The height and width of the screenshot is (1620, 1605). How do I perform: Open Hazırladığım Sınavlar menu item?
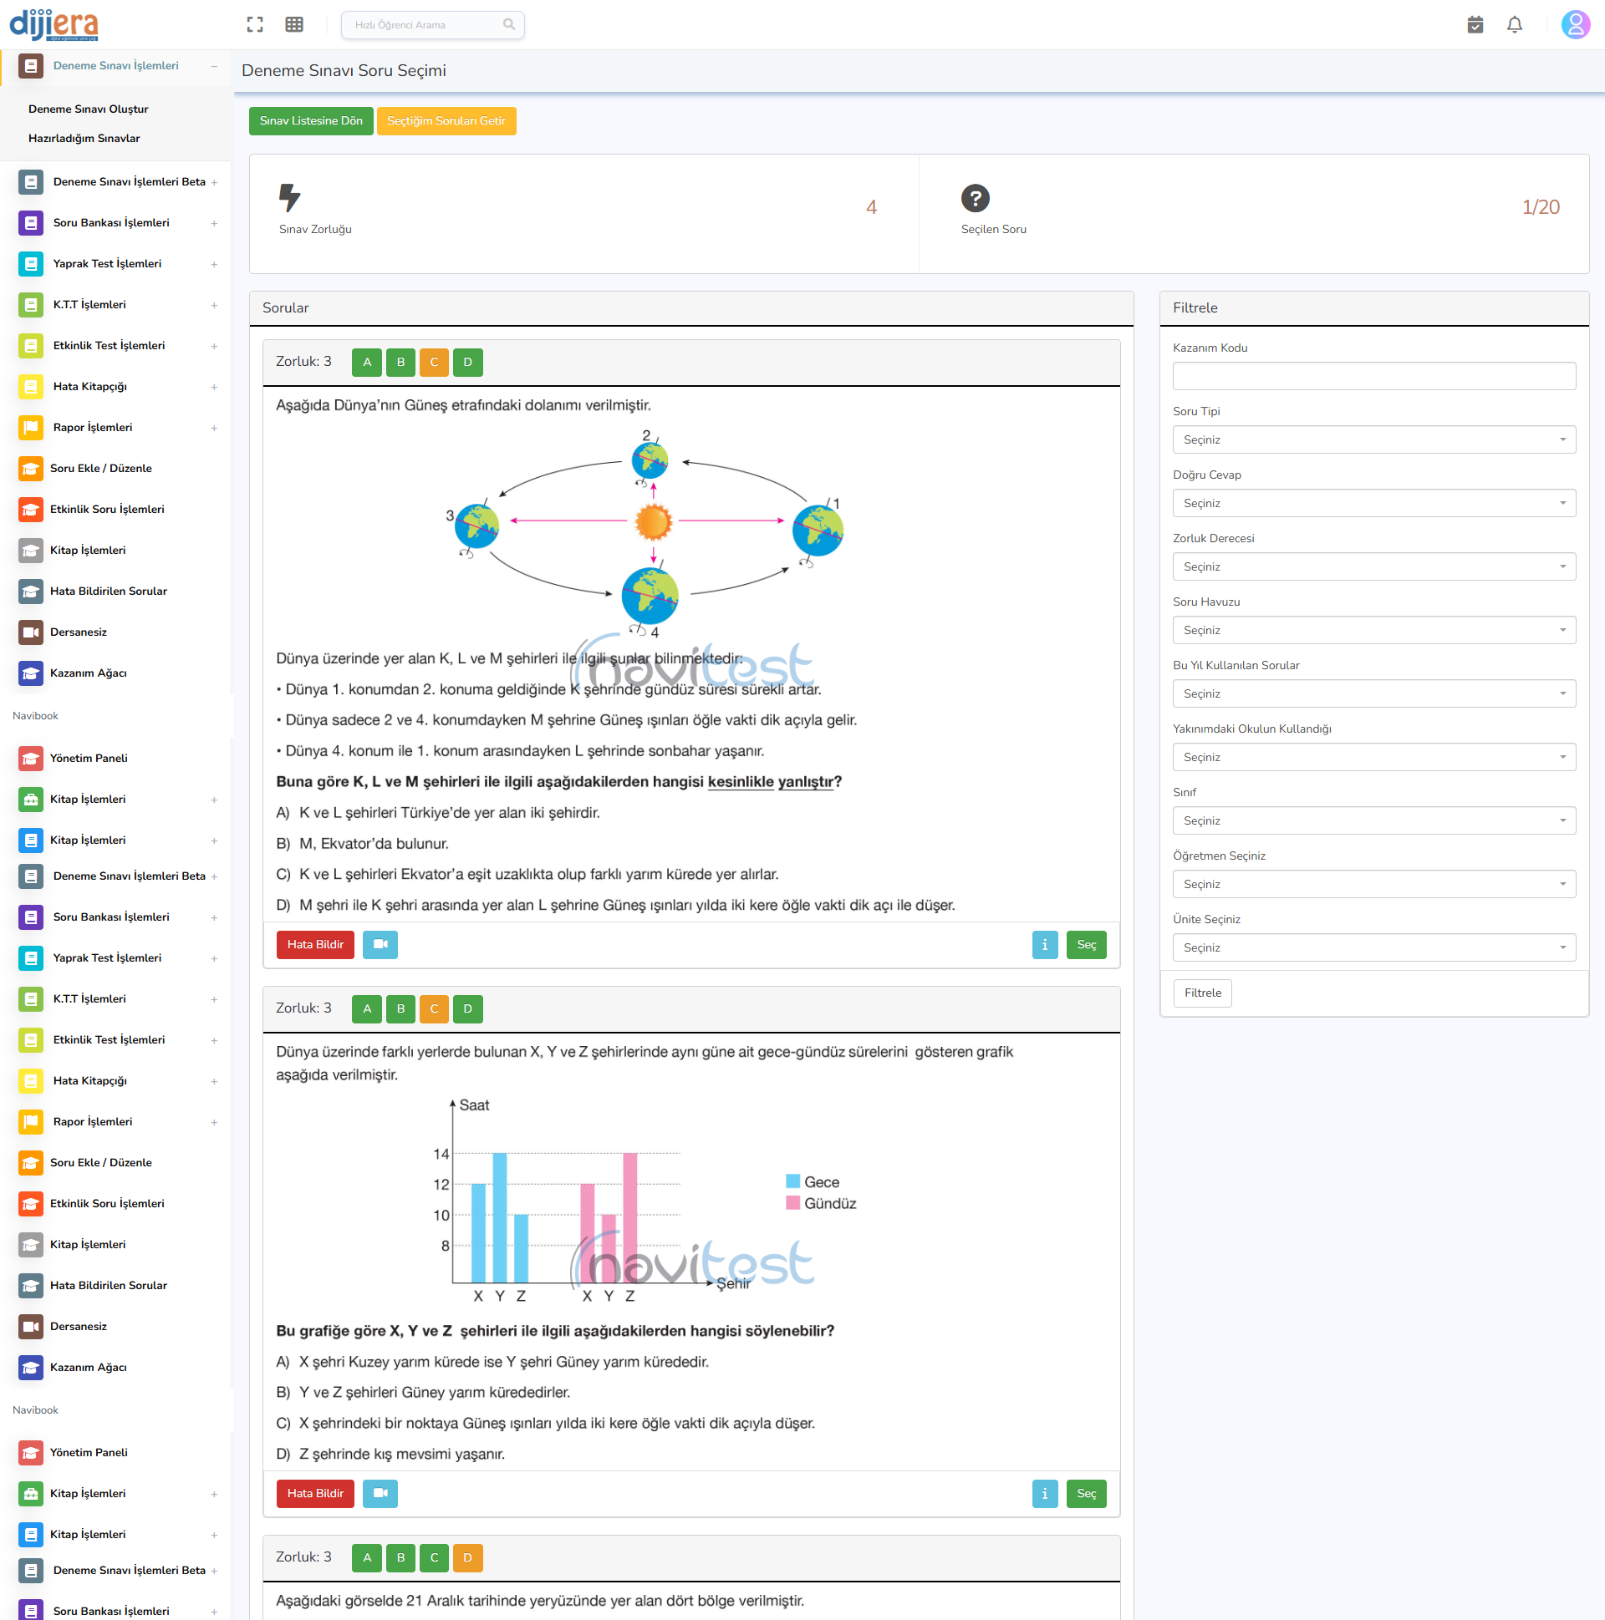[x=84, y=139]
